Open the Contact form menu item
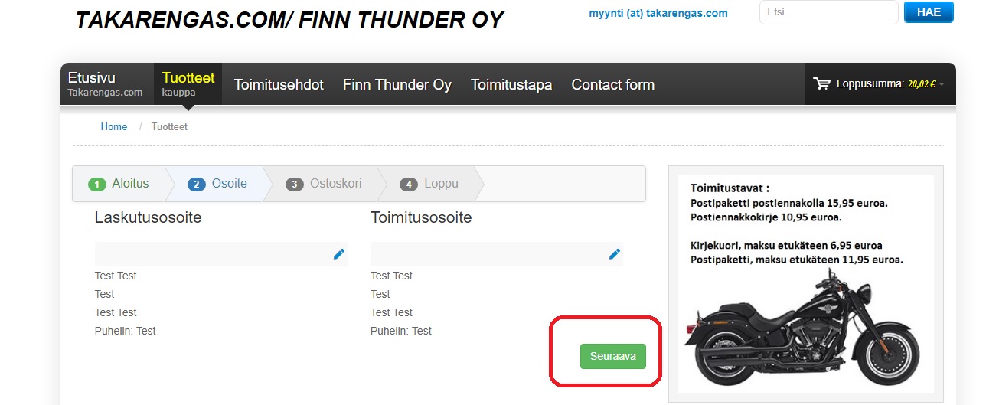 click(613, 85)
